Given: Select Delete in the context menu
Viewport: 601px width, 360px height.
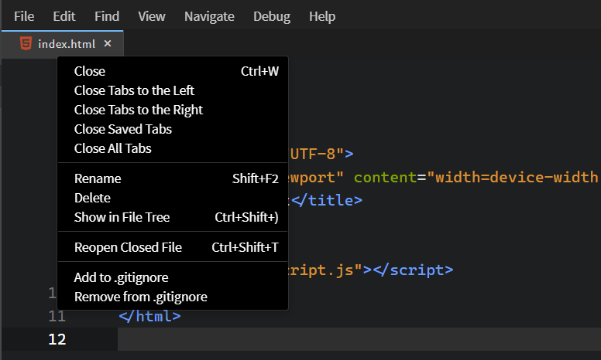Looking at the screenshot, I should click(x=173, y=198).
